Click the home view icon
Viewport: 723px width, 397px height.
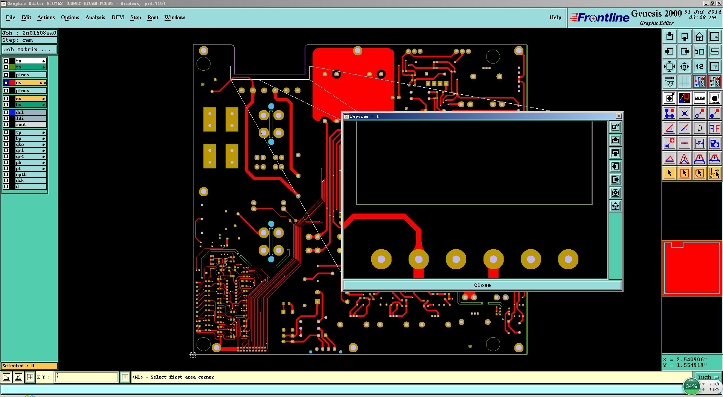700,36
